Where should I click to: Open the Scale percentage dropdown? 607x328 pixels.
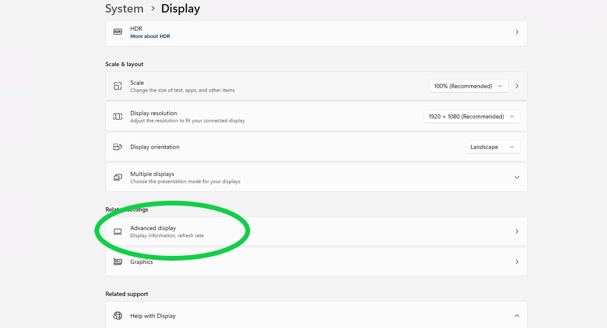(x=469, y=86)
